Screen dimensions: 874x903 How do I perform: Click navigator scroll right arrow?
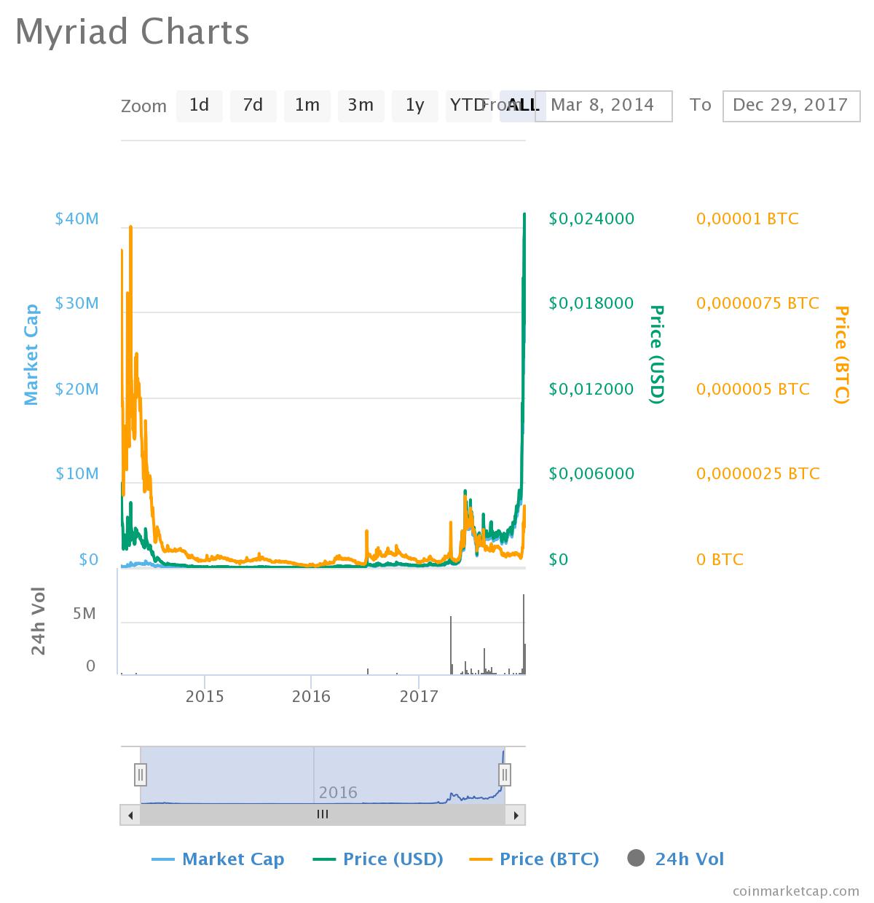coord(516,815)
